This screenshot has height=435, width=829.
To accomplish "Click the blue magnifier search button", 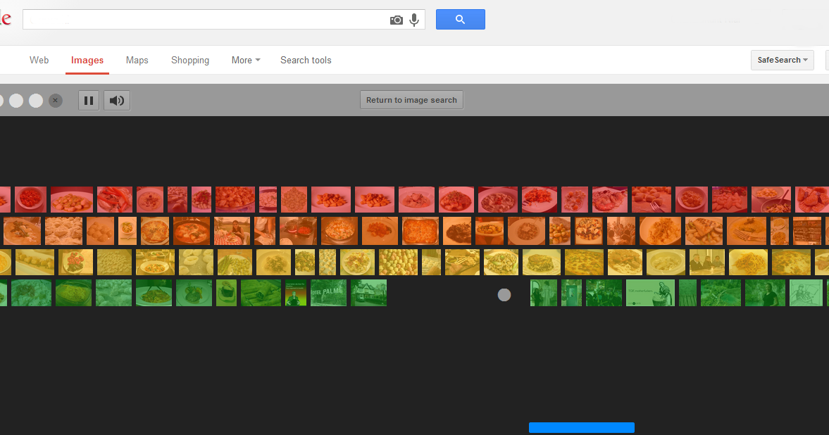I will (460, 20).
